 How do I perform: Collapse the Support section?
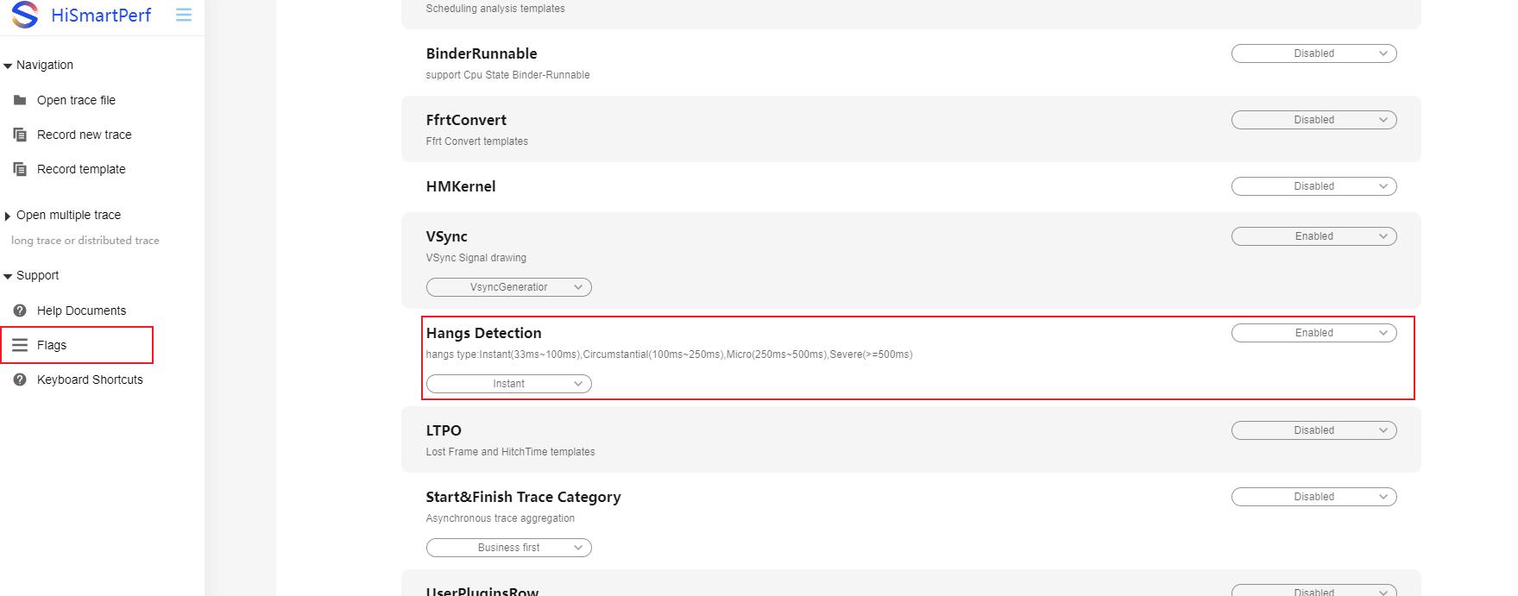(x=8, y=276)
